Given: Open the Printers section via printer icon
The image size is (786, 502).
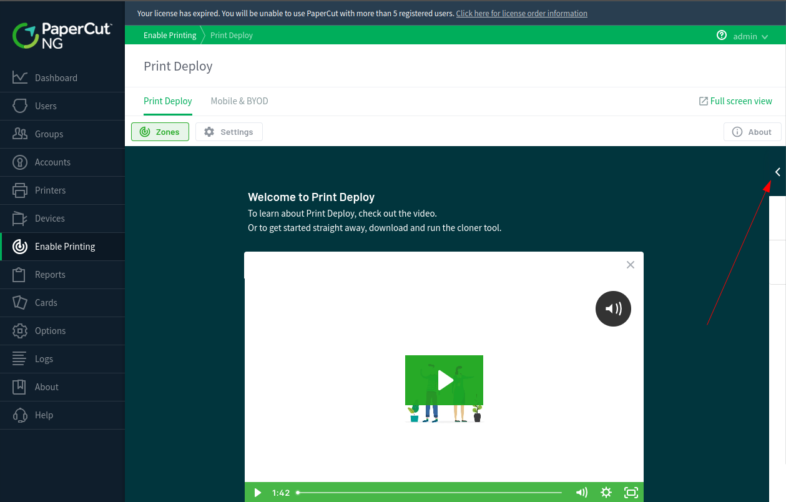Looking at the screenshot, I should [20, 190].
